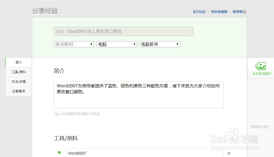Open the 系列经验 link

pyautogui.click(x=199, y=12)
